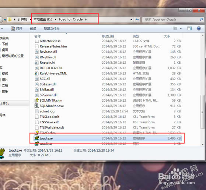Select 计算机 in the navigation pane
This screenshot has width=206, height=190.
coord(4,103)
